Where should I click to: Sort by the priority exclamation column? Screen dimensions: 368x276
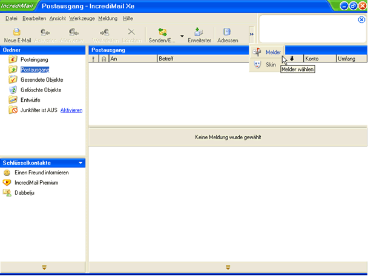coord(93,59)
